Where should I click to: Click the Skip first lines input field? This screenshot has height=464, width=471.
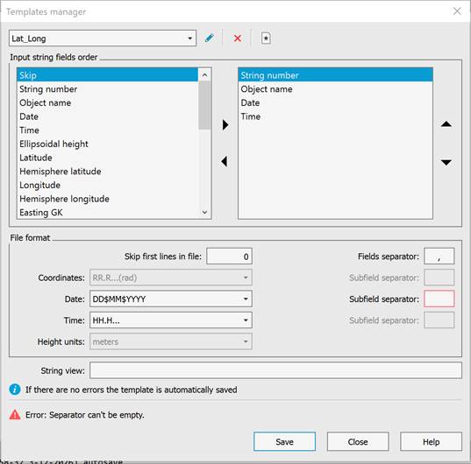(x=229, y=257)
